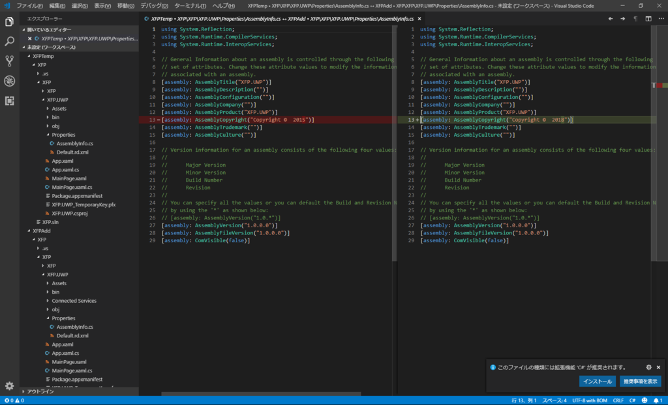Open feedback smiley in status bar
Screen dimensions: 668x405
[x=644, y=400]
